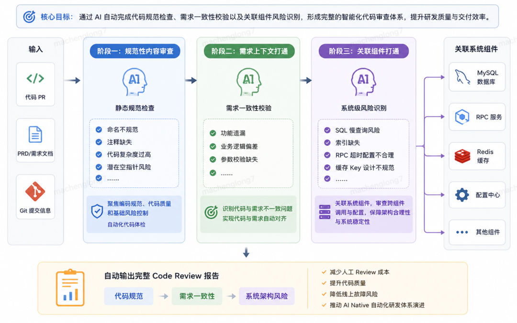Open the MySQL 数据库 component card
Viewport: 517px width, 323px height.
[477, 77]
